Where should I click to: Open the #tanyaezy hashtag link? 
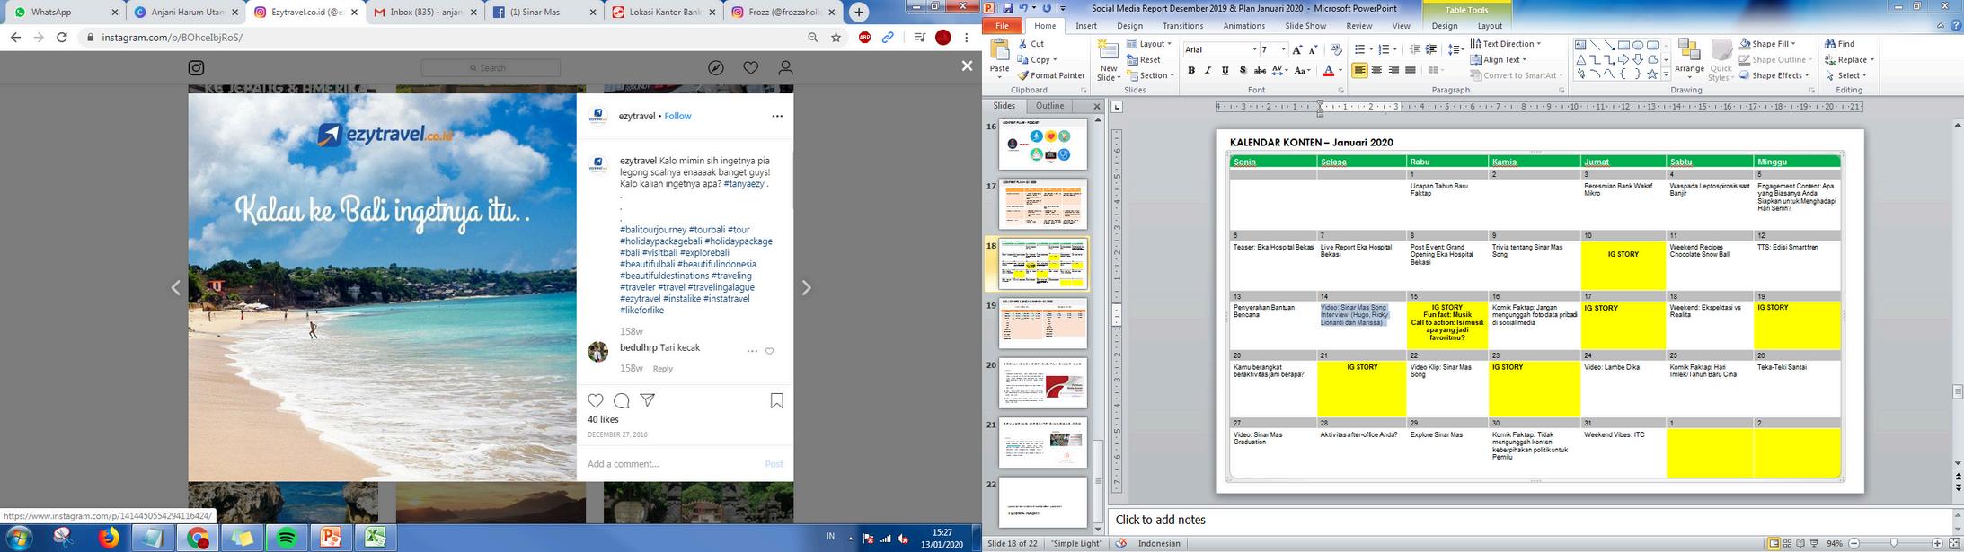pyautogui.click(x=744, y=184)
